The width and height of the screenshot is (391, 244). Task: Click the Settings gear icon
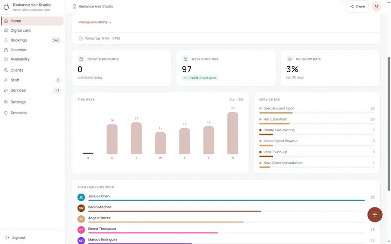point(6,102)
